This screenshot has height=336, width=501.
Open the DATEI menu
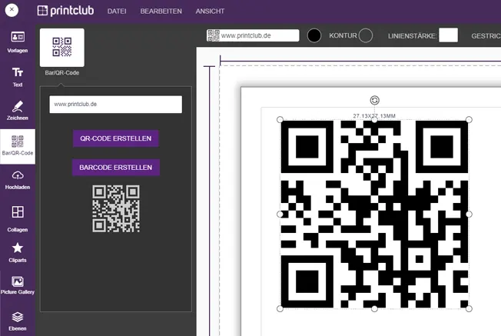pos(117,12)
